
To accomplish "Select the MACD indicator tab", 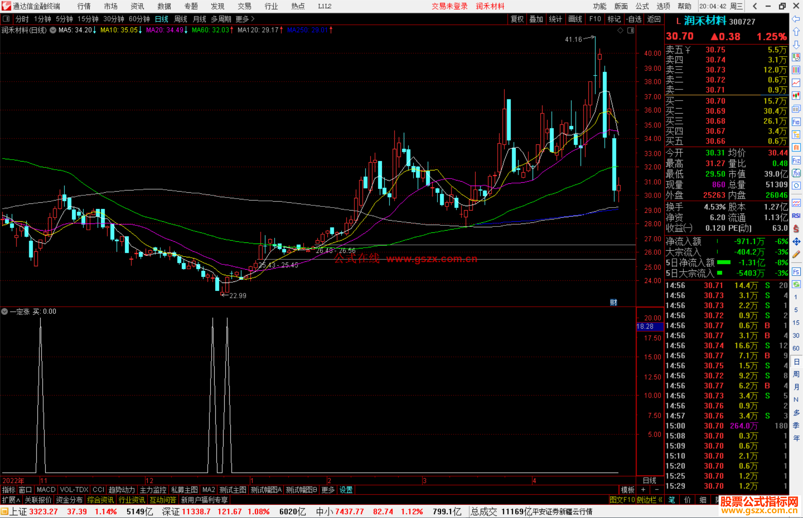I will [x=46, y=490].
